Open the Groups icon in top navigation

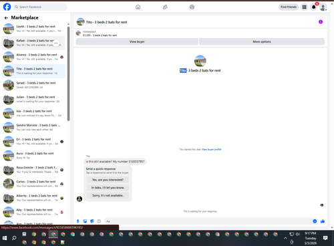pyautogui.click(x=192, y=7)
